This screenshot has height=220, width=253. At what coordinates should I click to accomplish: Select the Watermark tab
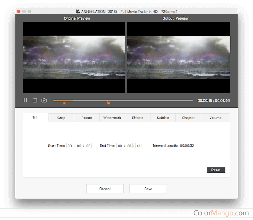[x=112, y=118]
